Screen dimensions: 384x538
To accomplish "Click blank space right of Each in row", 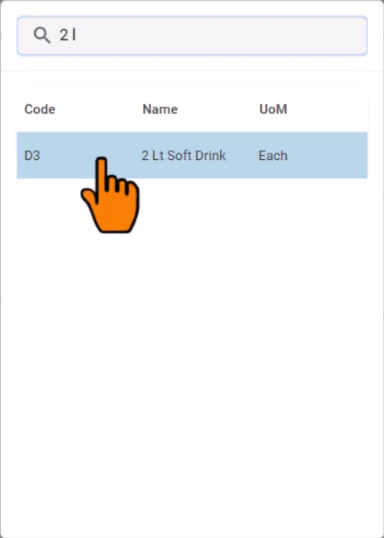I will (327, 156).
